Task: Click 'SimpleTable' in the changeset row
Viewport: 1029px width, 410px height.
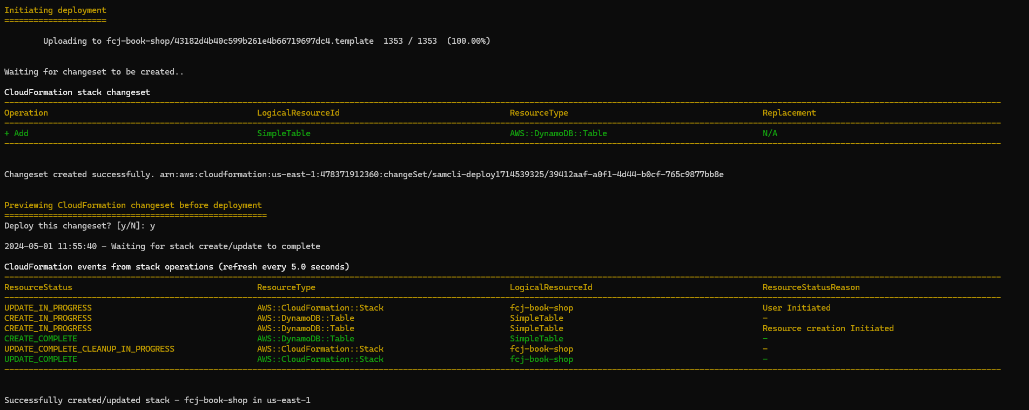Action: coord(284,133)
